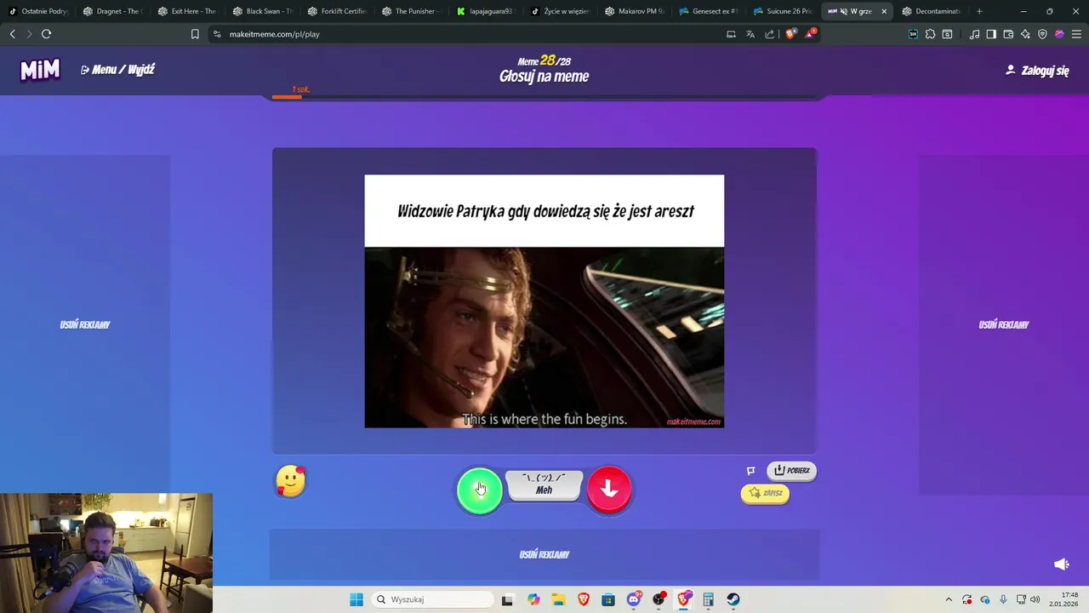Viewport: 1089px width, 613px height.
Task: Open the MiM logo homepage
Action: coord(40,70)
